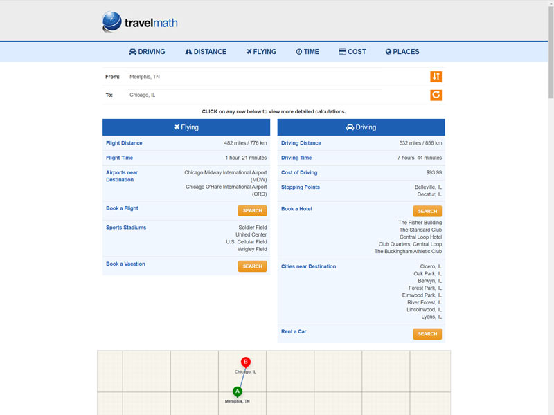Click red marker B on map
The image size is (554, 415).
tap(246, 362)
